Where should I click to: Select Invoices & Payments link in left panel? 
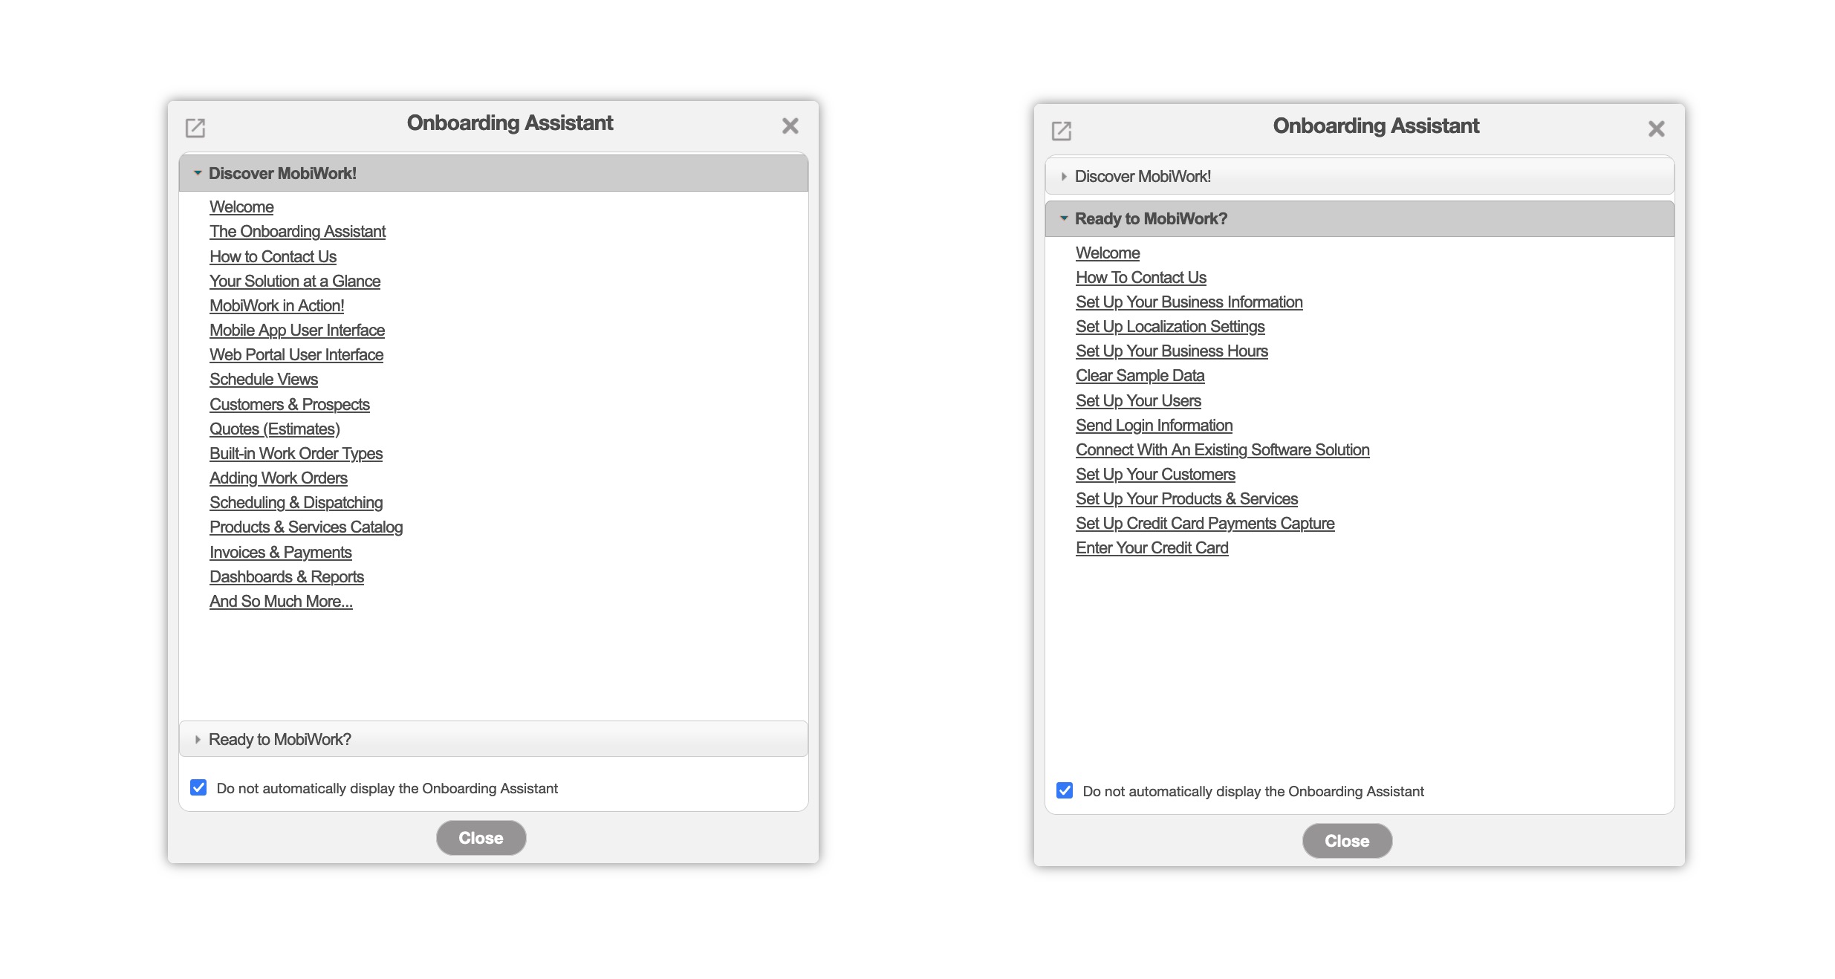click(x=280, y=552)
